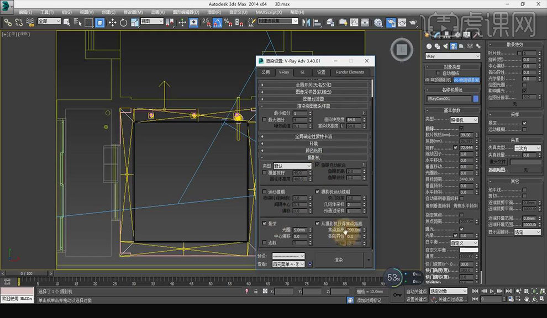The height and width of the screenshot is (318, 547).
Task: Click the 焦点距离 field in render dialog
Action: [354, 230]
